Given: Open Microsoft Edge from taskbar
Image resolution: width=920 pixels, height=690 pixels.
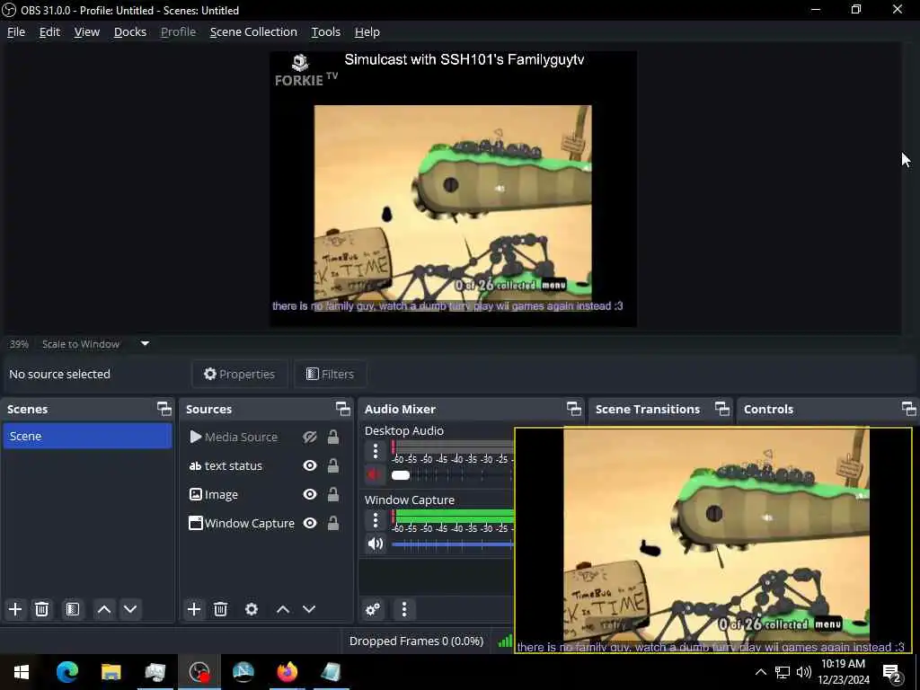Looking at the screenshot, I should [66, 672].
